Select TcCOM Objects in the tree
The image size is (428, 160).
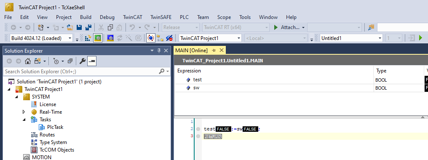tap(57, 150)
